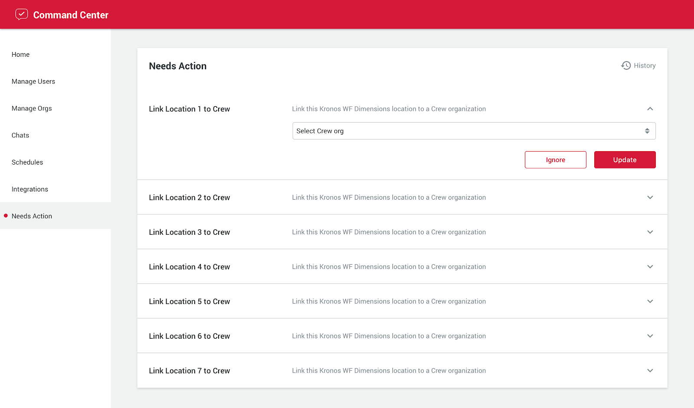
Task: Expand the Link Location 4 chevron
Action: pyautogui.click(x=650, y=266)
